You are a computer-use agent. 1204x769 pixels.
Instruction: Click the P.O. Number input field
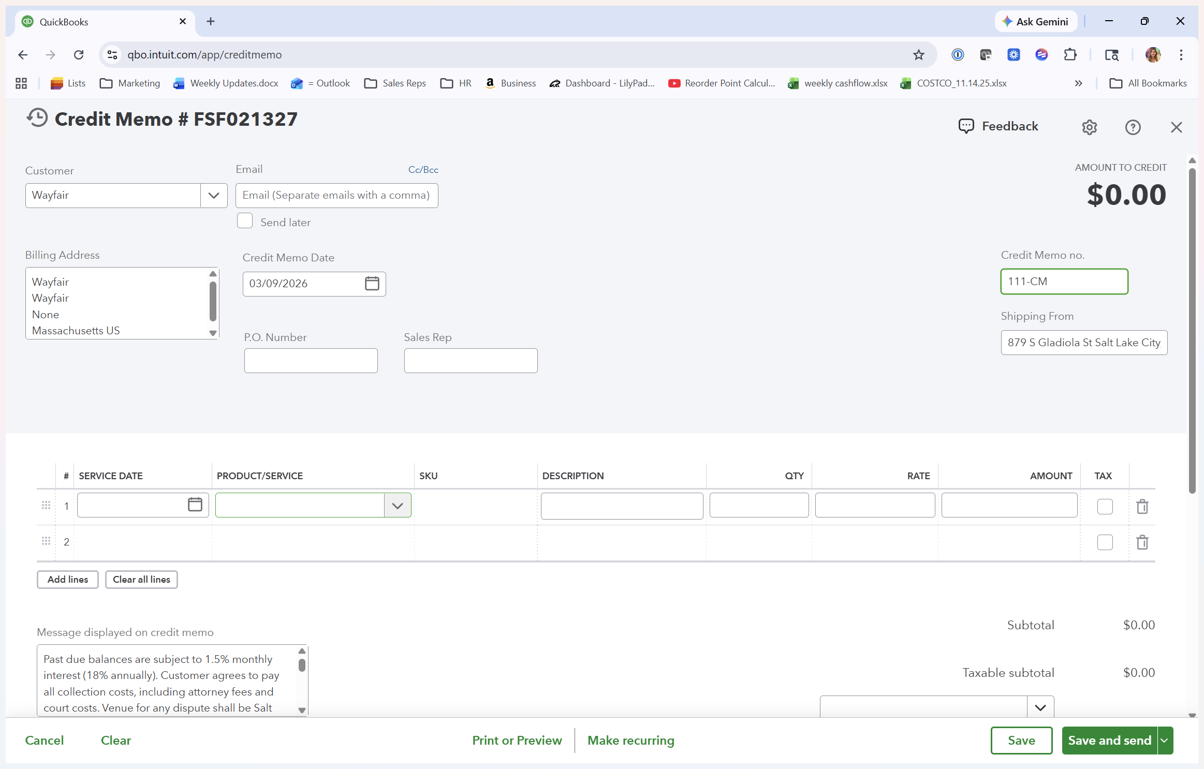point(311,361)
